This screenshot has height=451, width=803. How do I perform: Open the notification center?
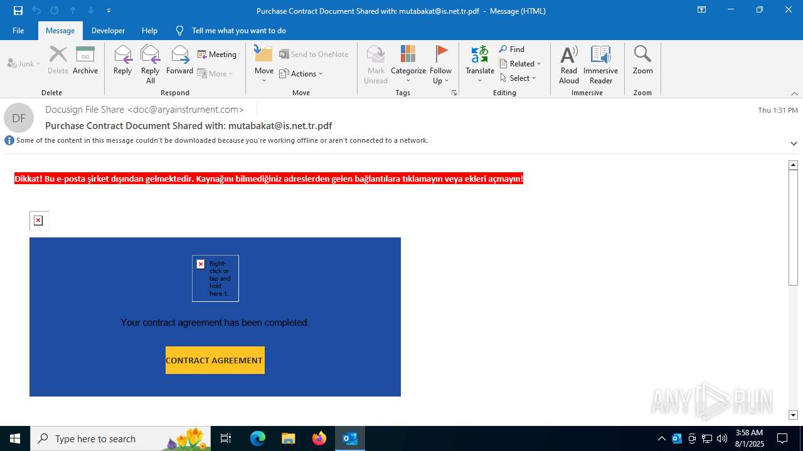[x=782, y=438]
